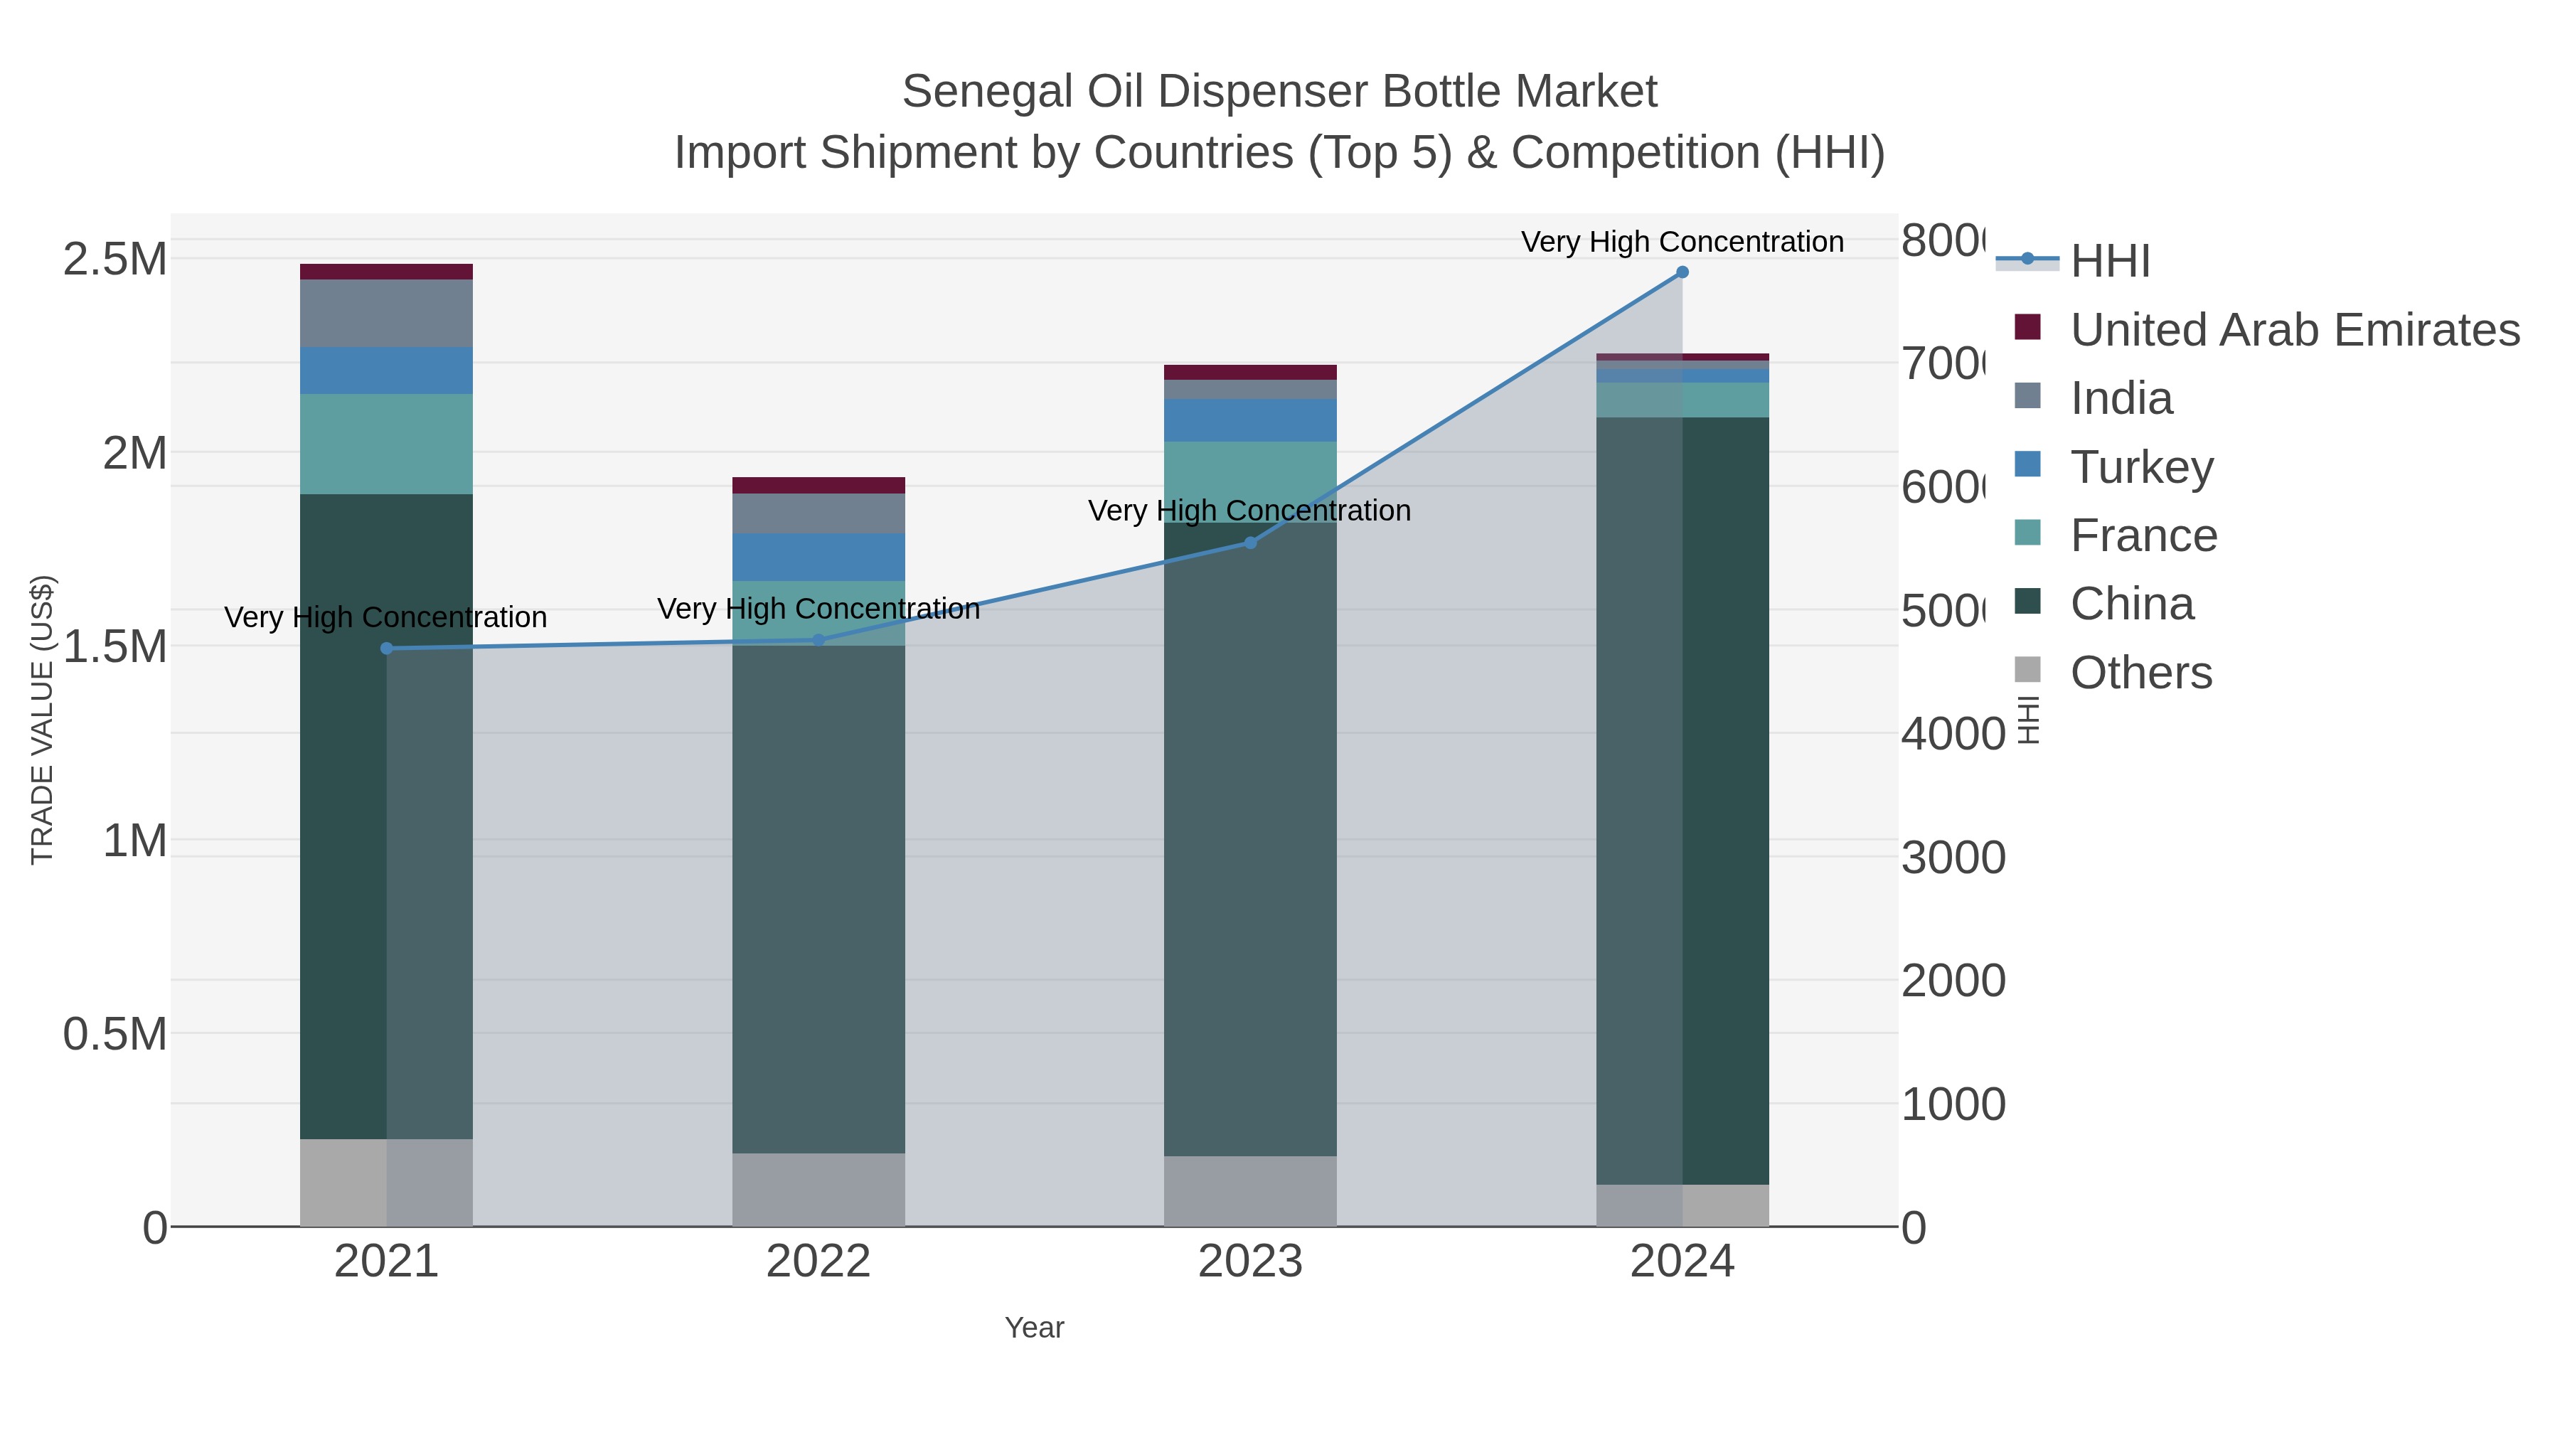
Task: Toggle the United Arab Emirates legend entry
Action: 2267,329
